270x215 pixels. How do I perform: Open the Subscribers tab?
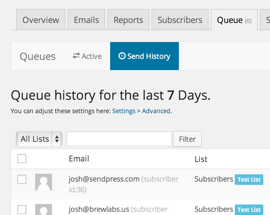180,20
